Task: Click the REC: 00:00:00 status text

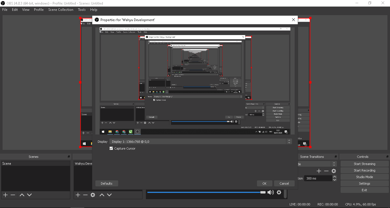Action: point(327,204)
